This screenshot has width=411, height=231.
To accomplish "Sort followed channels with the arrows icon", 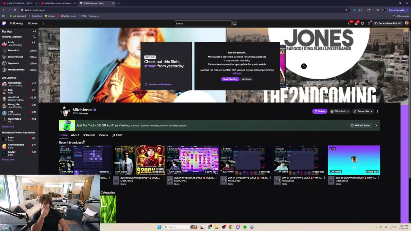I will [x=34, y=37].
